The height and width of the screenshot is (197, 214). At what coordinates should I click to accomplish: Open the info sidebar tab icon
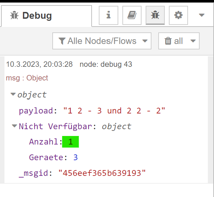pos(108,15)
